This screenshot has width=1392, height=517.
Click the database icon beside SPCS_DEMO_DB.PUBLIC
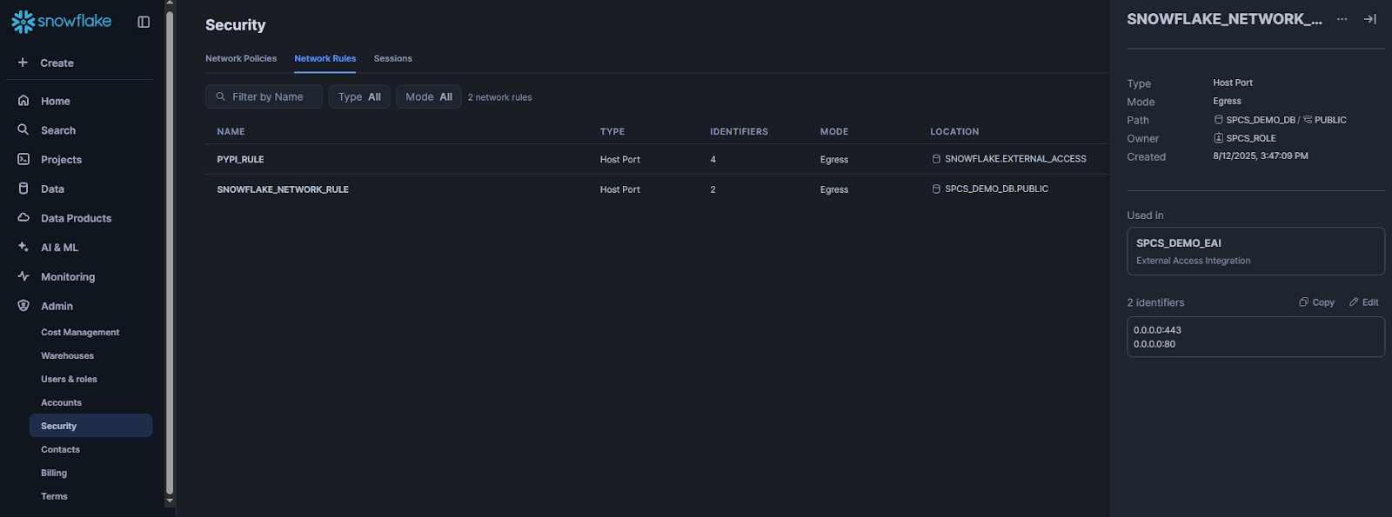936,189
